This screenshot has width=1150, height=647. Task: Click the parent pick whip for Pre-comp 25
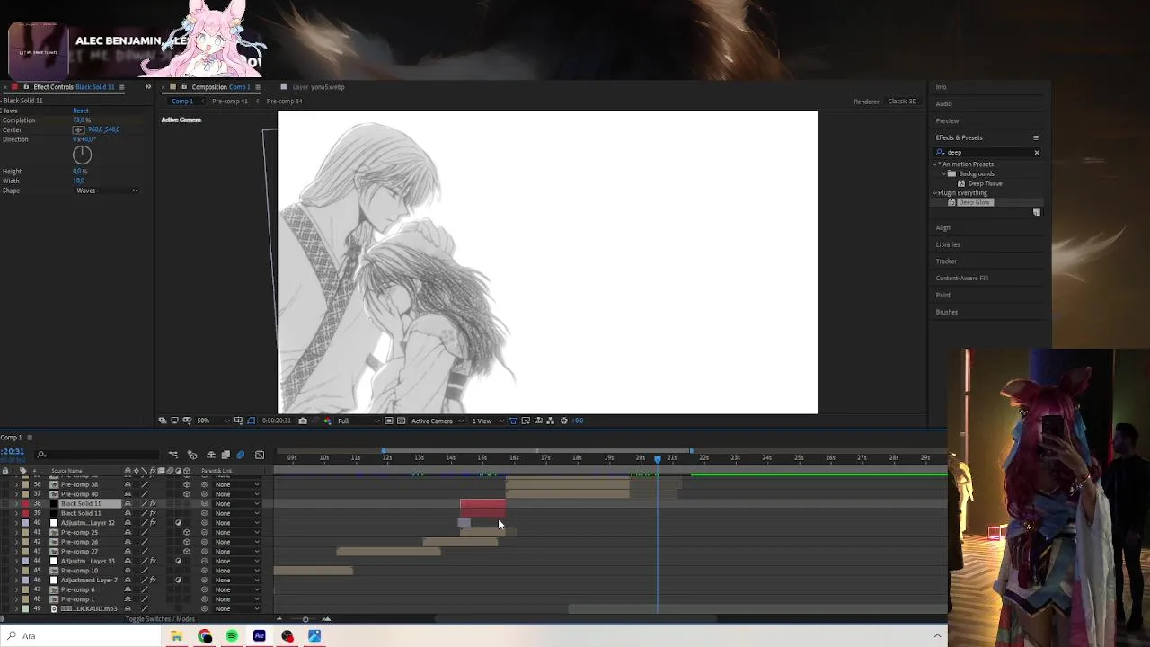[204, 533]
